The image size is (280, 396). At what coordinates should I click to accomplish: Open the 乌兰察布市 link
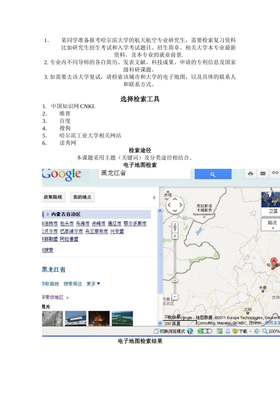coord(96,231)
